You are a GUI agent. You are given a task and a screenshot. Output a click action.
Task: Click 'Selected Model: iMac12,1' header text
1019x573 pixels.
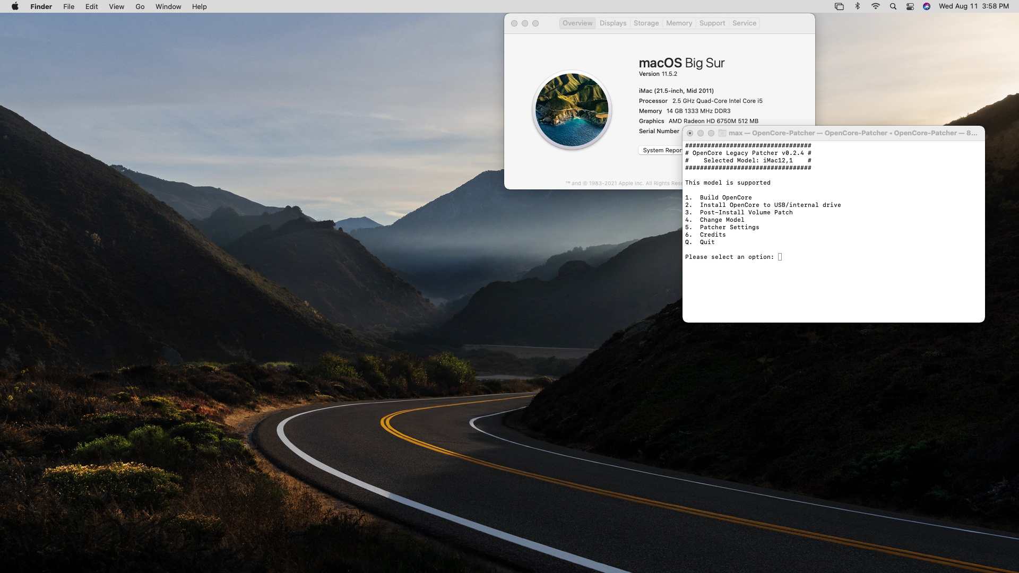click(748, 160)
